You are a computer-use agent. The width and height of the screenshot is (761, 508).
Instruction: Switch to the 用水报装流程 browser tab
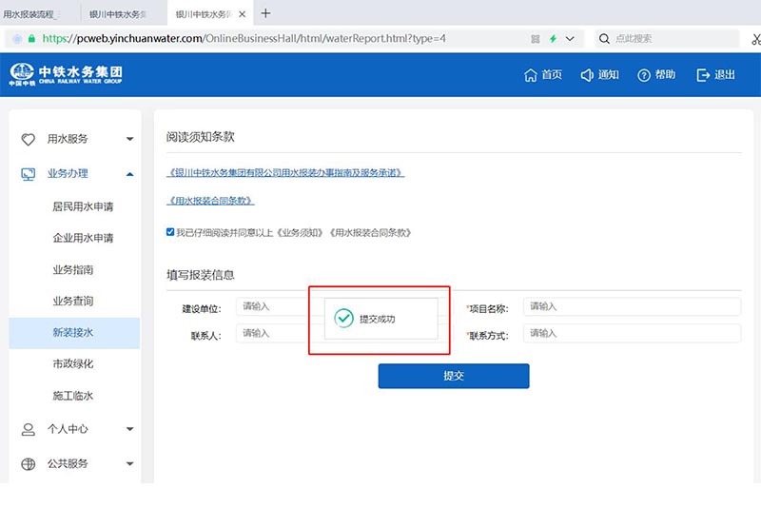click(x=33, y=13)
